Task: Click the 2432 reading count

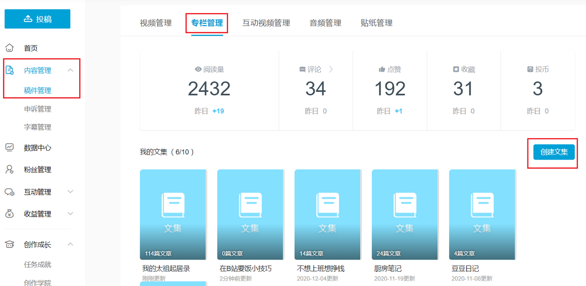Action: coord(209,89)
